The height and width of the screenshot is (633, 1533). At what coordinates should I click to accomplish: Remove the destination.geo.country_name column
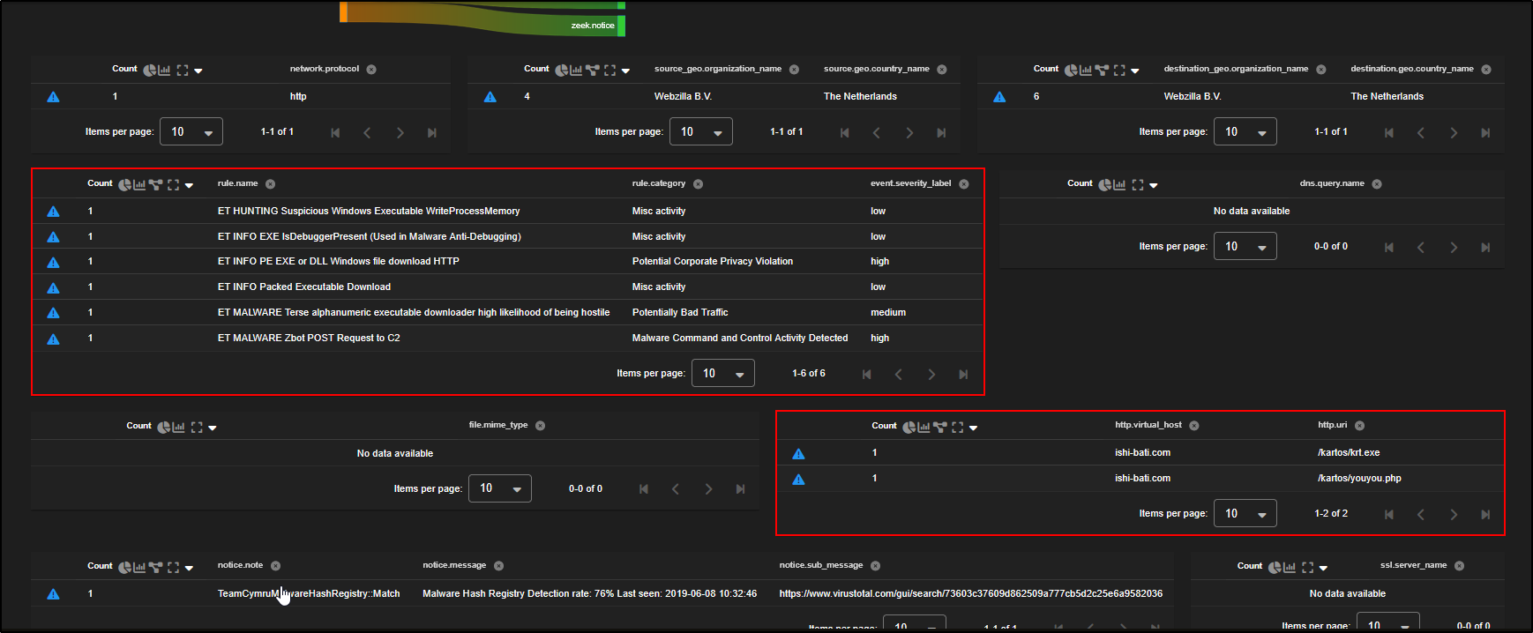click(1486, 70)
